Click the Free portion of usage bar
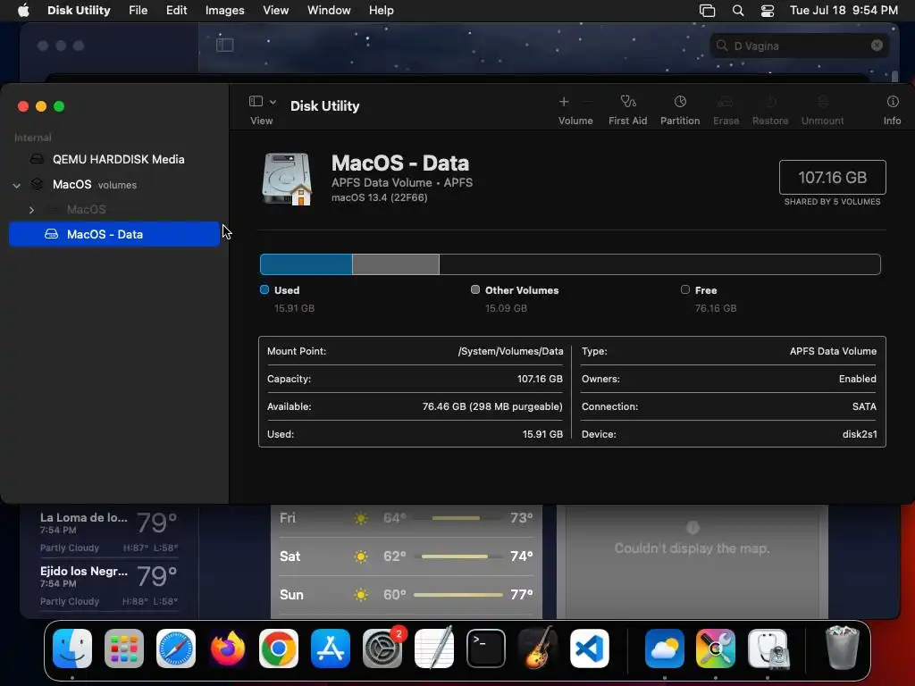915x686 pixels. pos(659,264)
